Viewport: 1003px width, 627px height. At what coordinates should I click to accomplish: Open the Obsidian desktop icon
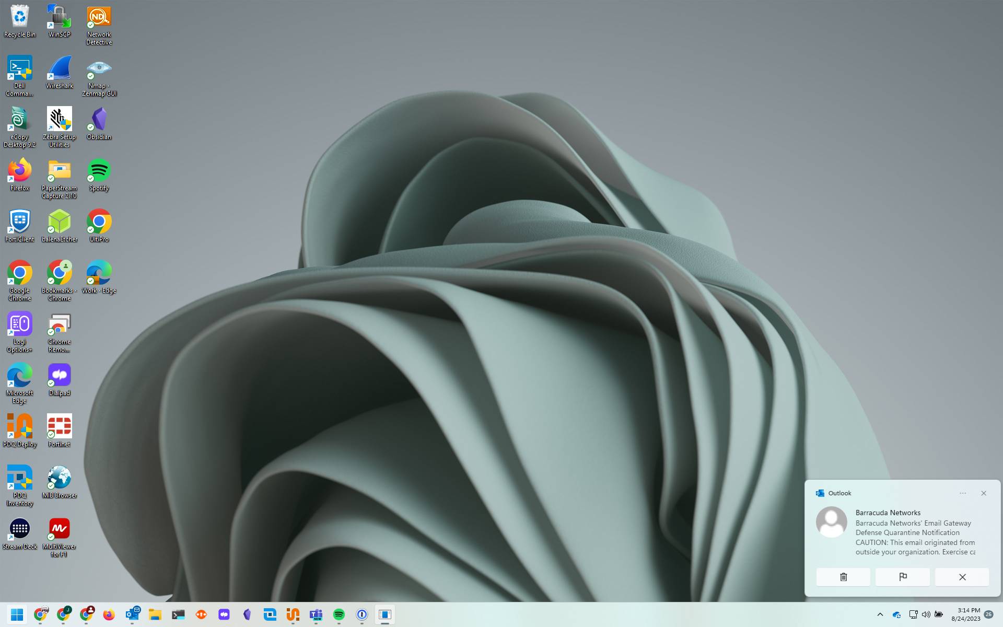coord(99,120)
